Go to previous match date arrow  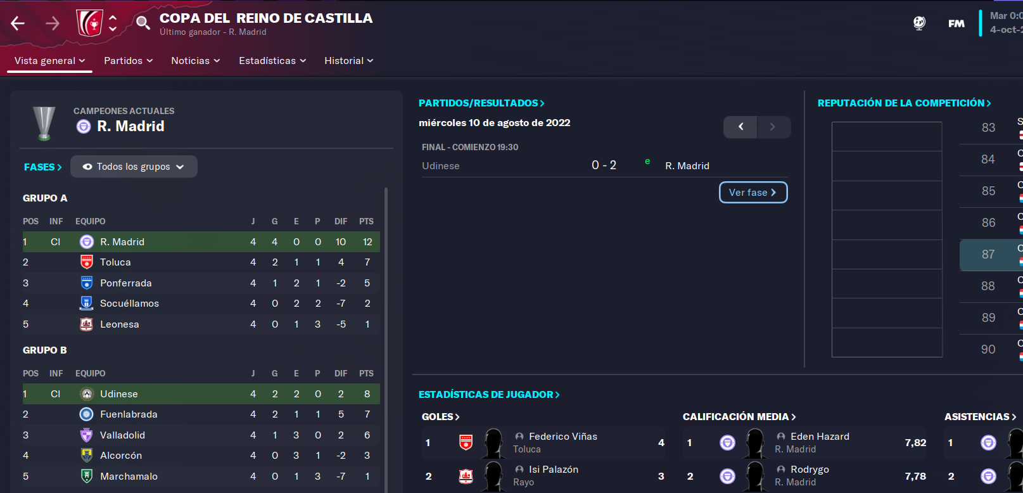(x=740, y=127)
